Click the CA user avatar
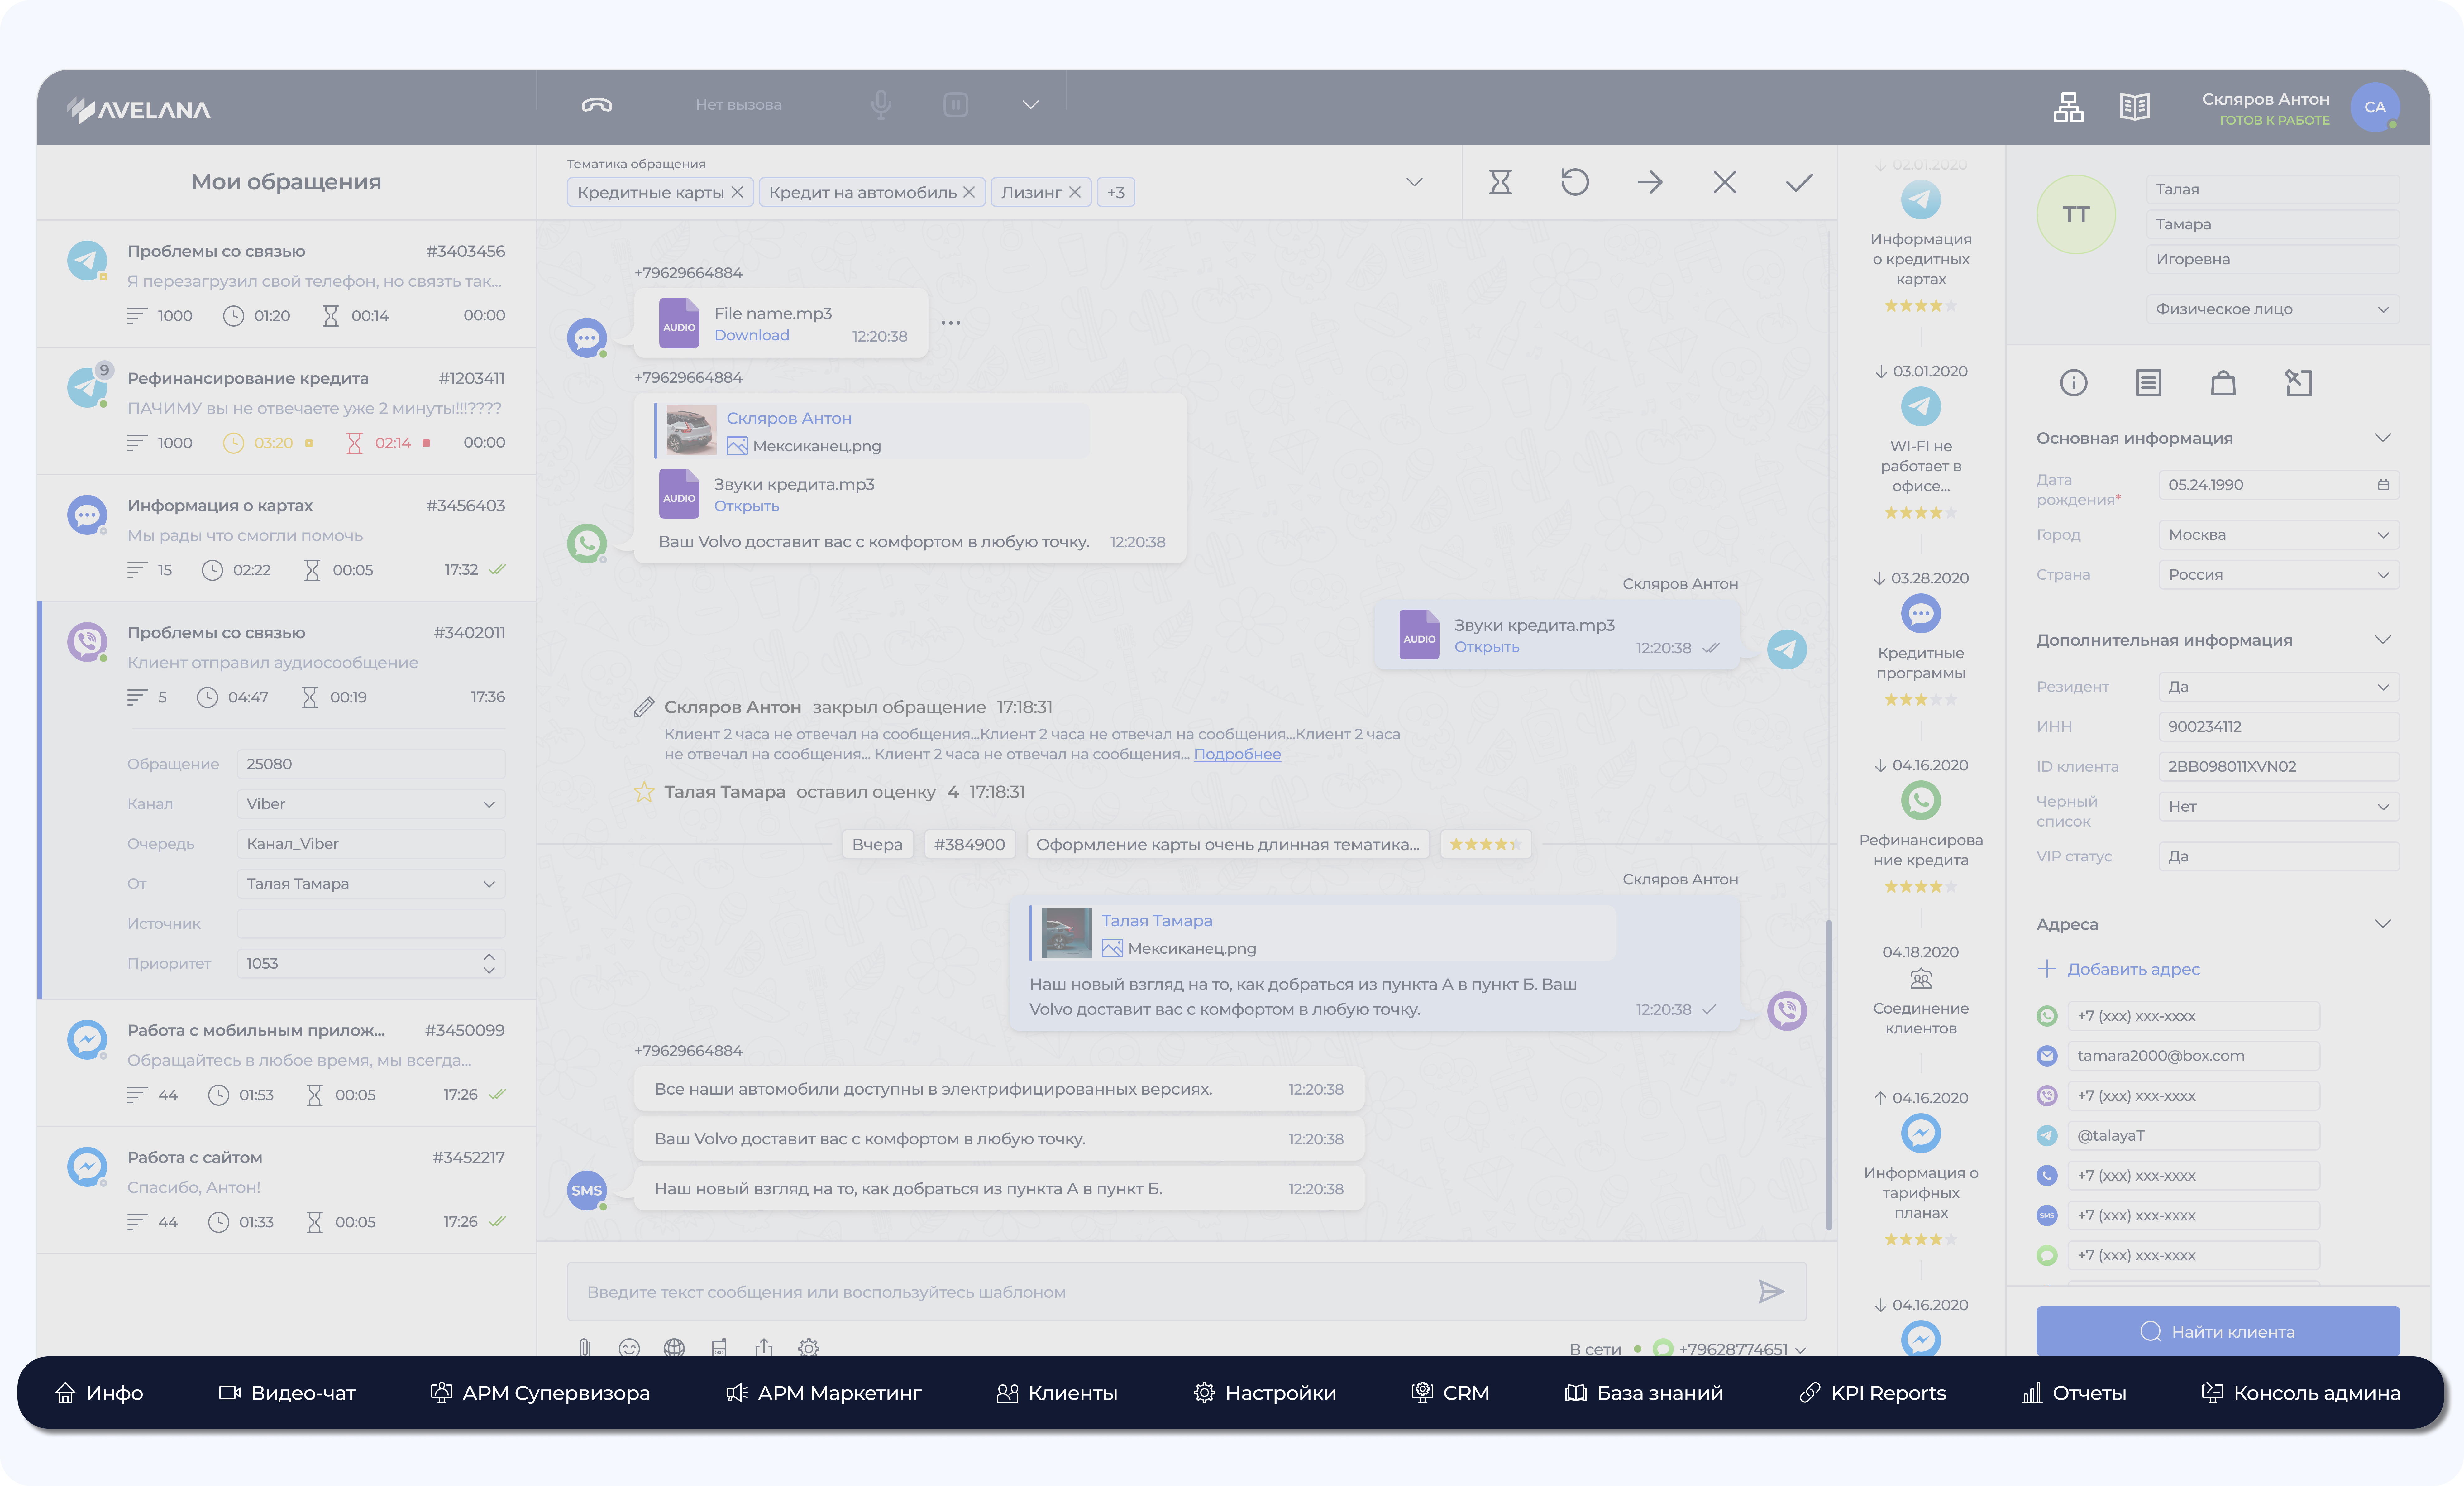The image size is (2464, 1486). [x=2375, y=107]
